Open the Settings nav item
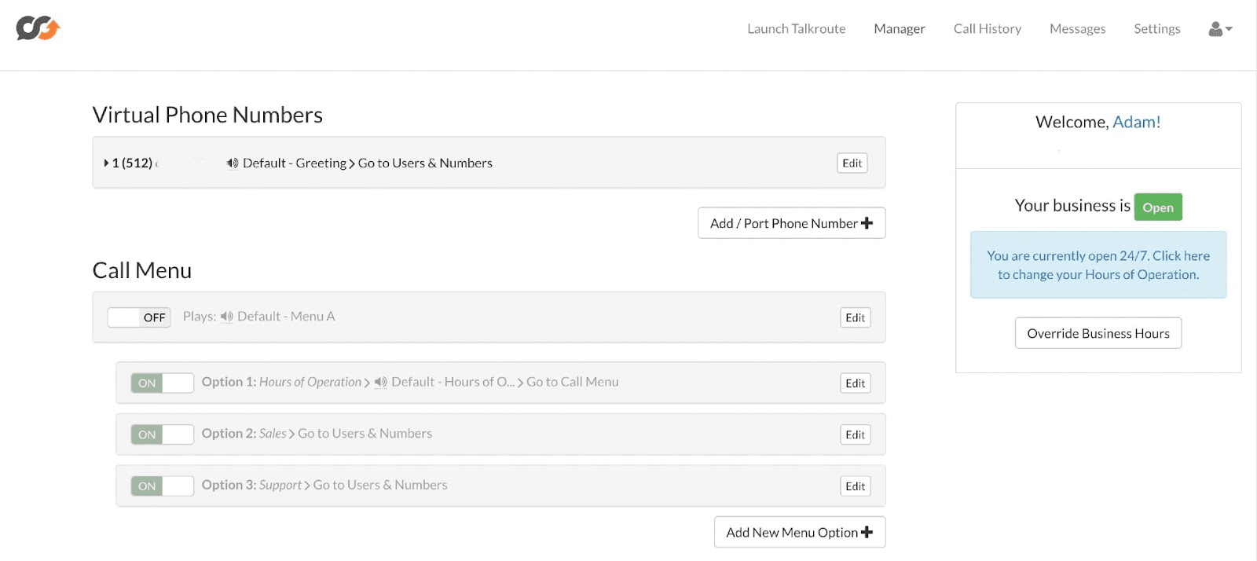Screen dimensions: 1257x561 coord(1156,29)
